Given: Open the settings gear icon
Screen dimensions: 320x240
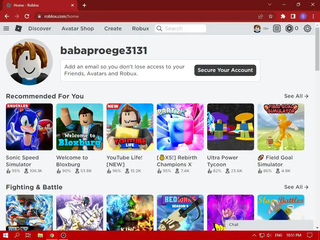Looking at the screenshot, I should click(x=307, y=28).
